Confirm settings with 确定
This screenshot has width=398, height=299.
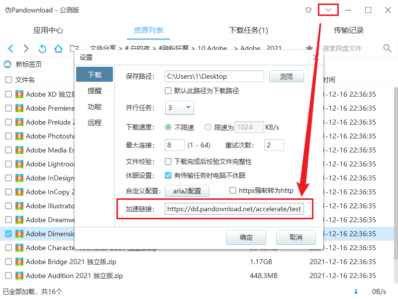tap(246, 237)
